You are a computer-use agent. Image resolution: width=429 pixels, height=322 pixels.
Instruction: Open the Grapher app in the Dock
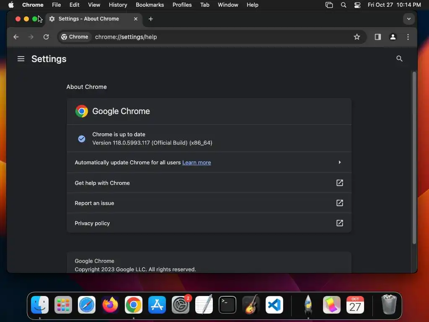click(332, 305)
